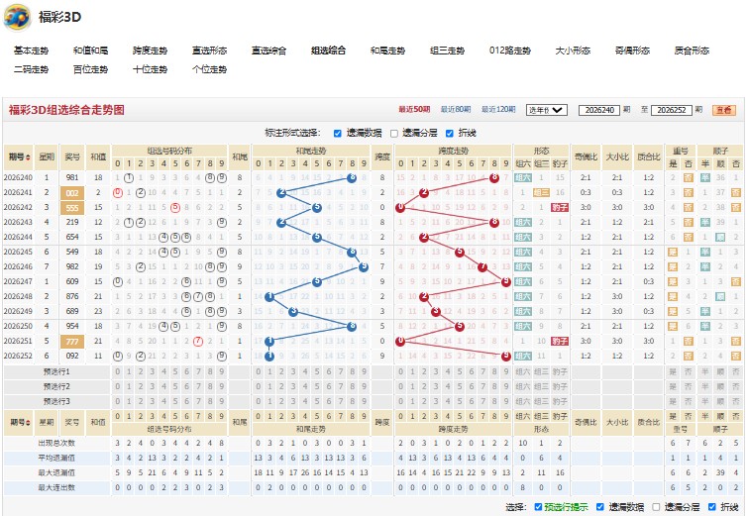Go to 十位走势
This screenshot has width=748, height=516.
click(x=150, y=69)
